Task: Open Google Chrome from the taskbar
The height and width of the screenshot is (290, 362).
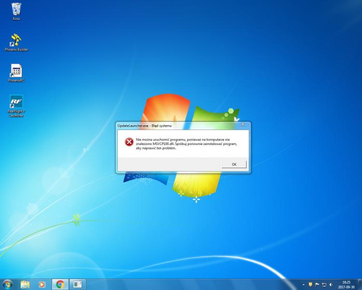Action: pyautogui.click(x=60, y=284)
